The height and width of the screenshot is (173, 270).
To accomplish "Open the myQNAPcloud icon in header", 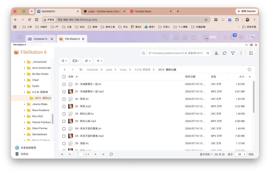I will click(252, 37).
